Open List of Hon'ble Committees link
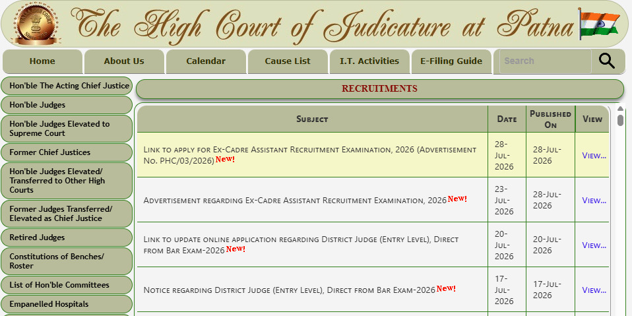The height and width of the screenshot is (316, 632). (x=67, y=285)
